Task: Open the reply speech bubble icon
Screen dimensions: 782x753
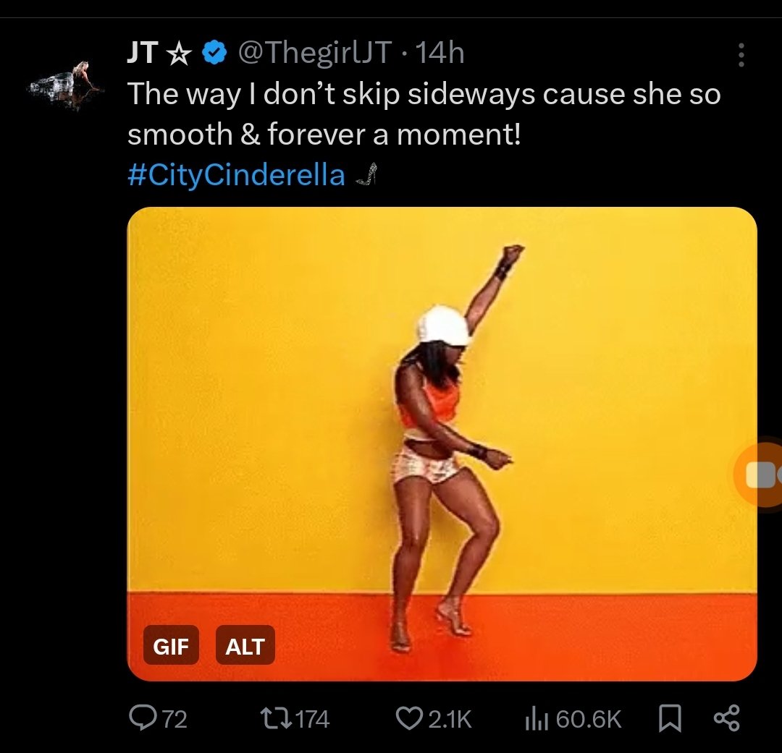Action: tap(142, 718)
